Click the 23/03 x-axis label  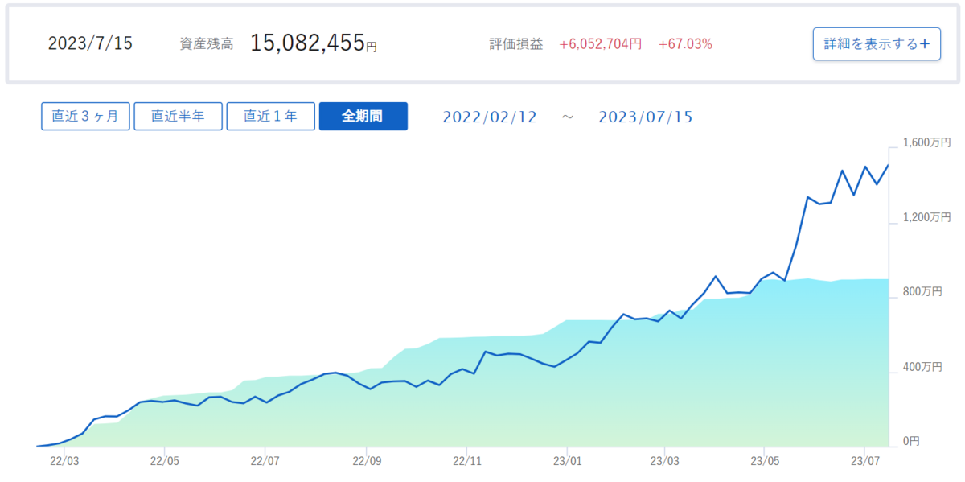click(664, 461)
